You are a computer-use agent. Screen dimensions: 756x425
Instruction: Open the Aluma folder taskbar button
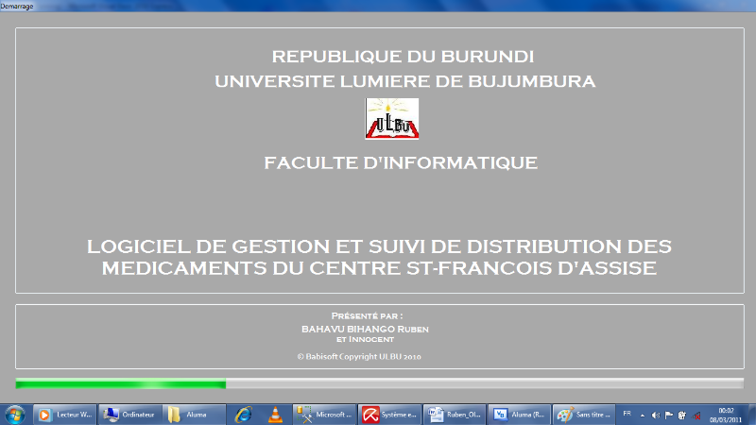click(195, 415)
